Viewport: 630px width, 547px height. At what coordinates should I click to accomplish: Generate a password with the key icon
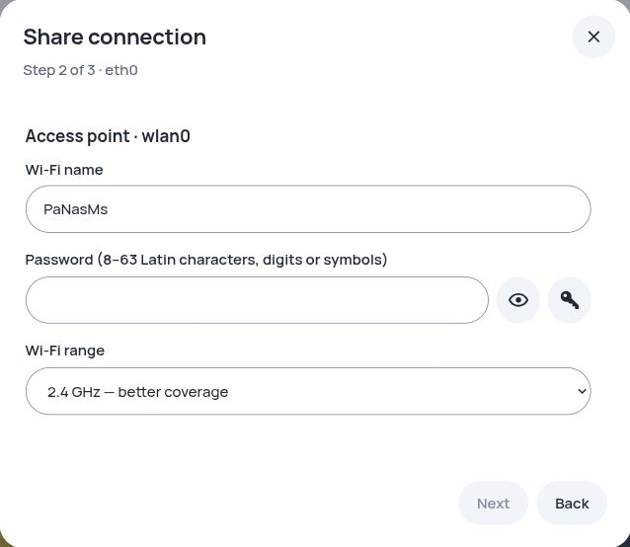pos(570,300)
